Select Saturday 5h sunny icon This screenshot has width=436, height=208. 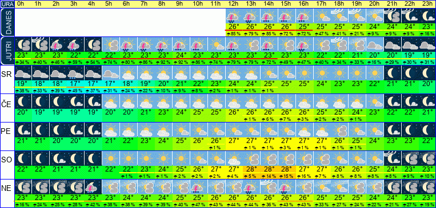tap(111, 158)
